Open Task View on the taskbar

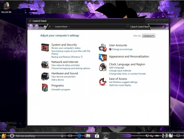click(70, 136)
